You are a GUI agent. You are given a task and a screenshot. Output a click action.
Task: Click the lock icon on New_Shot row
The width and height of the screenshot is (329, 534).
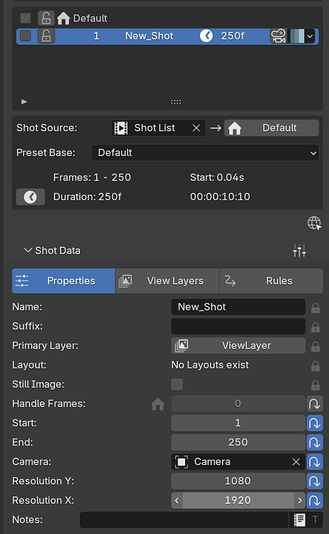46,36
